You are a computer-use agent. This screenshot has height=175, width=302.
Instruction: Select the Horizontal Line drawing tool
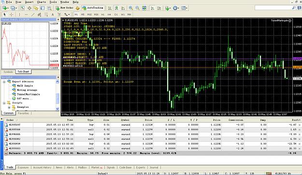click(x=26, y=15)
